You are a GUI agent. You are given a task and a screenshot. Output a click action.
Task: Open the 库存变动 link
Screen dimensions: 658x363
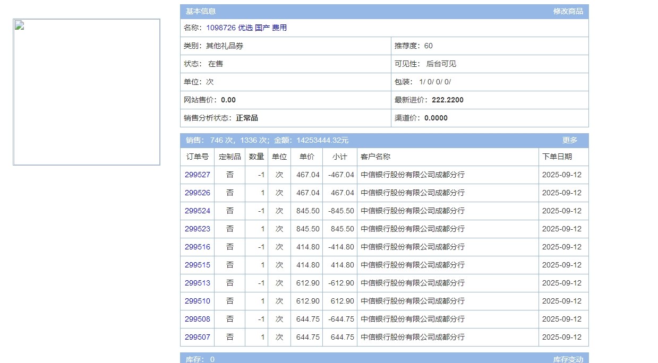point(568,359)
